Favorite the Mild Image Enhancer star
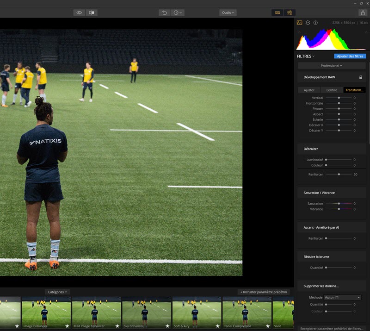The image size is (370, 331). point(117,326)
